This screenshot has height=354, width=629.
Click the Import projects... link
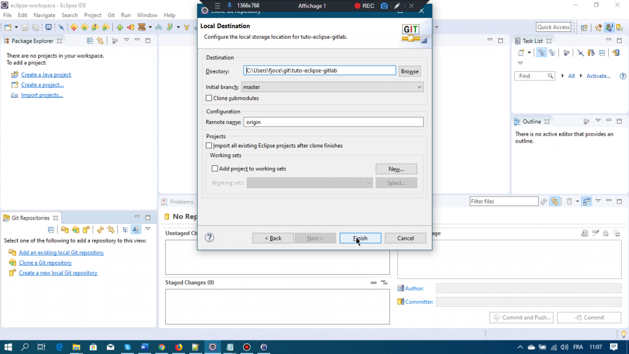pos(42,95)
